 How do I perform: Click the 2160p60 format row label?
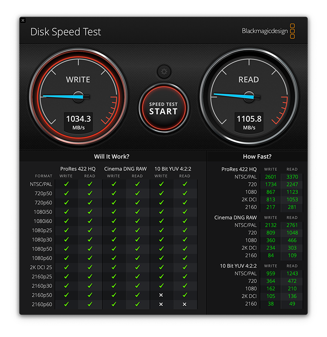tap(42, 304)
